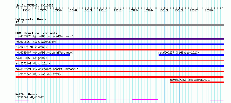231x103 pixels.
Task: Click the 13511k ruler label
Action: tap(103, 10)
